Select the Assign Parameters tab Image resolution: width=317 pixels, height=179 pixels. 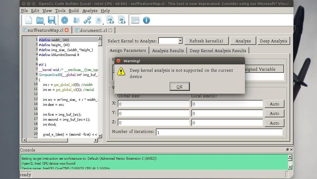click(128, 51)
